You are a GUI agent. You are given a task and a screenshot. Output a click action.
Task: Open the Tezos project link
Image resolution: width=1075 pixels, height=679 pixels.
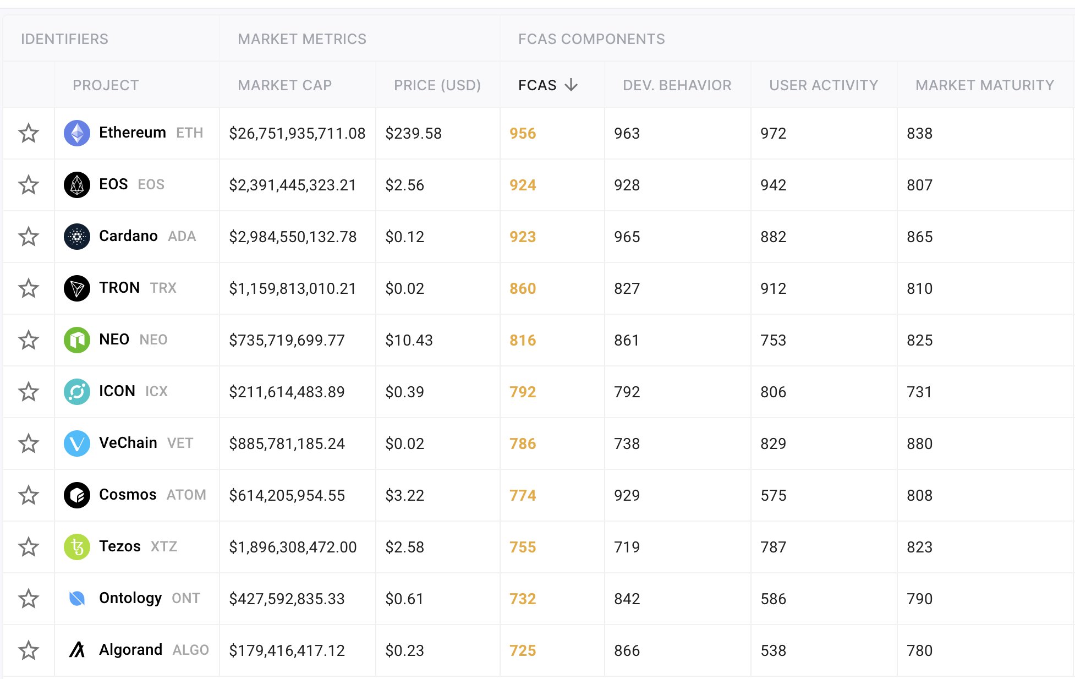(x=120, y=546)
